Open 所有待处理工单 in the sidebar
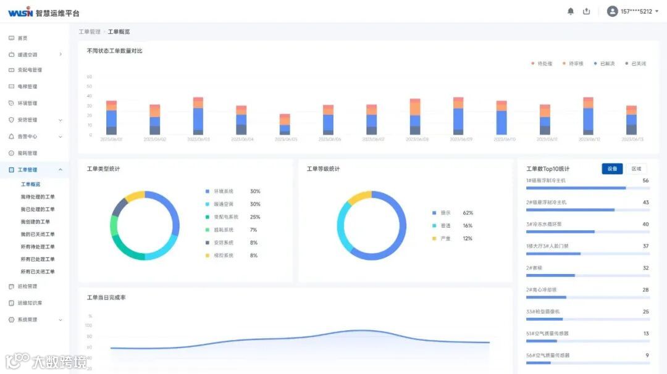This screenshot has width=667, height=374. point(38,246)
